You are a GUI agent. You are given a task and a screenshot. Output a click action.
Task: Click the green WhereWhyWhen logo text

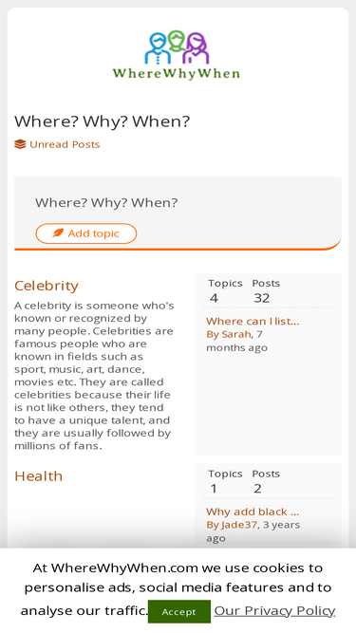coord(177,74)
